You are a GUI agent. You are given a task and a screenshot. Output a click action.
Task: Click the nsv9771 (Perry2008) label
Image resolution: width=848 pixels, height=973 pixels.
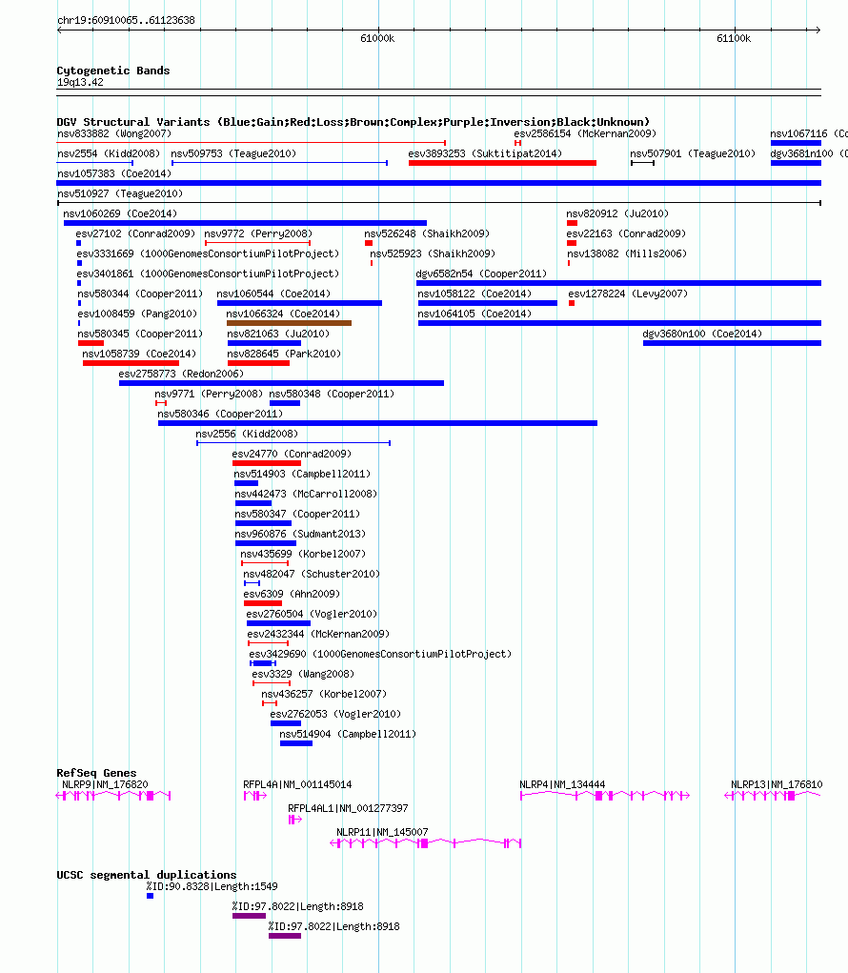click(x=209, y=394)
